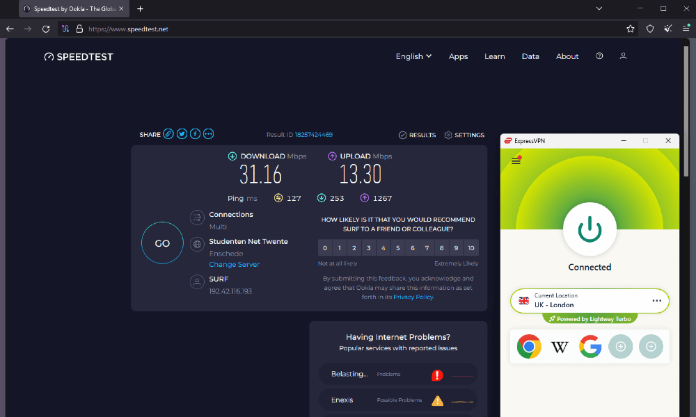Share result on Twitter
Screen dimensions: 696x417
(x=182, y=133)
